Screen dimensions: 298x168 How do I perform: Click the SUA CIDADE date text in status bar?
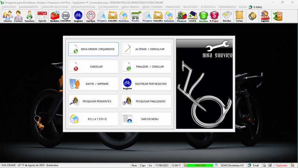[x=30, y=165]
